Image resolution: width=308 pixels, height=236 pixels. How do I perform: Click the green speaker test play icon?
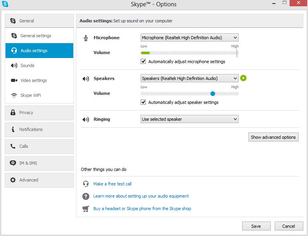(x=243, y=78)
